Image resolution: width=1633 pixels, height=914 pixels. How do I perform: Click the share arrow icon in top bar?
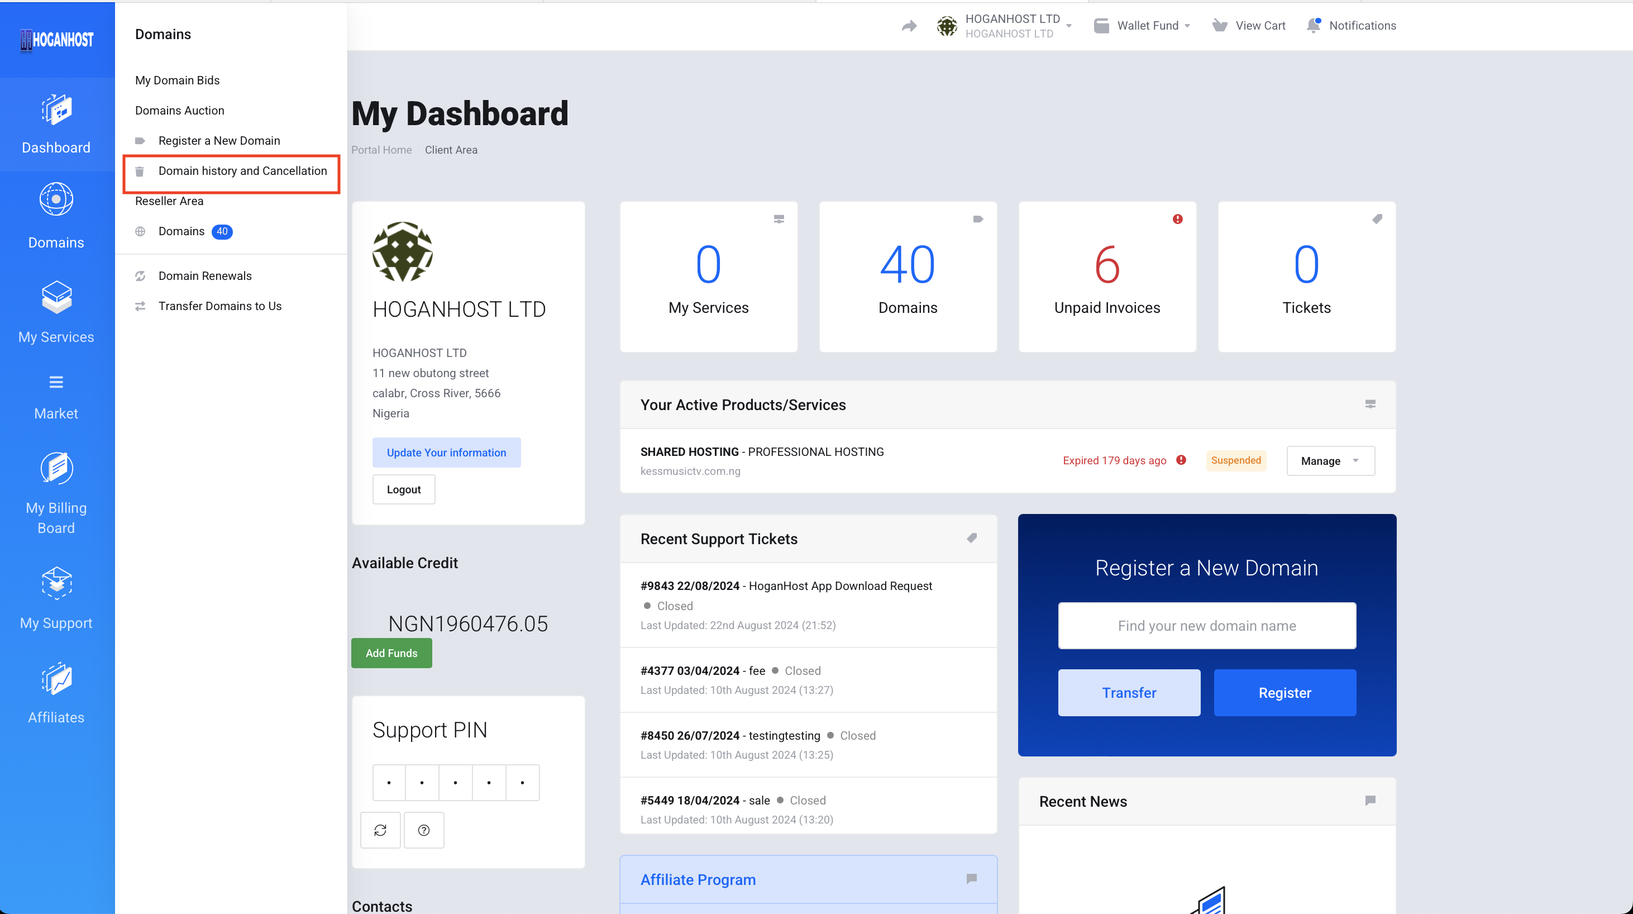tap(909, 25)
